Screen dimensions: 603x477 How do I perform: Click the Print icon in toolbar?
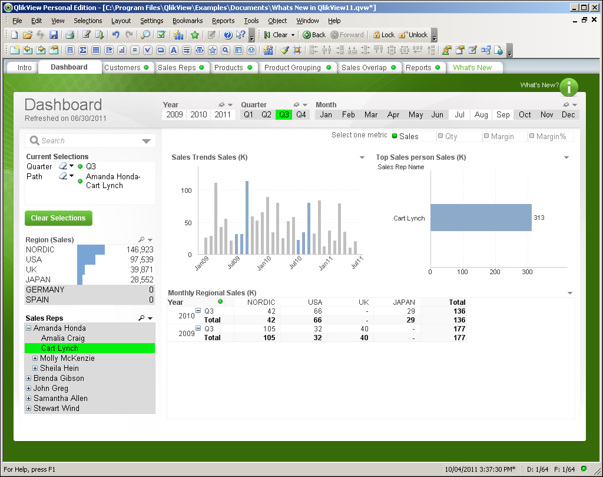click(x=69, y=35)
